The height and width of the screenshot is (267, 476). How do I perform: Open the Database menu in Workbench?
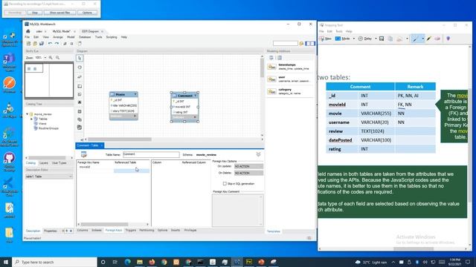[x=85, y=37]
